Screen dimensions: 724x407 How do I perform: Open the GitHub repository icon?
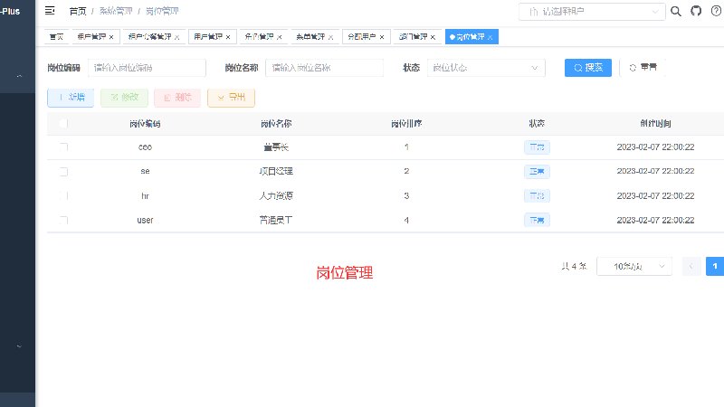tap(696, 11)
